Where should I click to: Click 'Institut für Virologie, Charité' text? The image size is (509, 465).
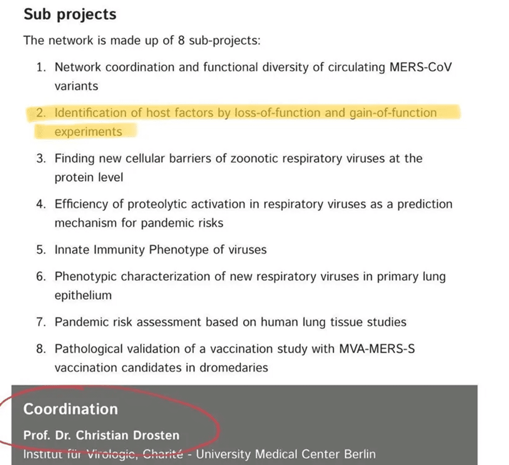click(103, 454)
